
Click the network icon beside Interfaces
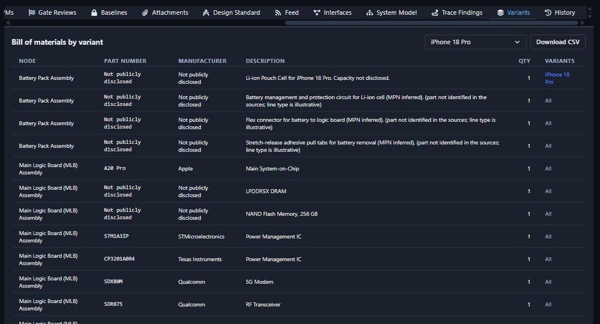pyautogui.click(x=317, y=12)
